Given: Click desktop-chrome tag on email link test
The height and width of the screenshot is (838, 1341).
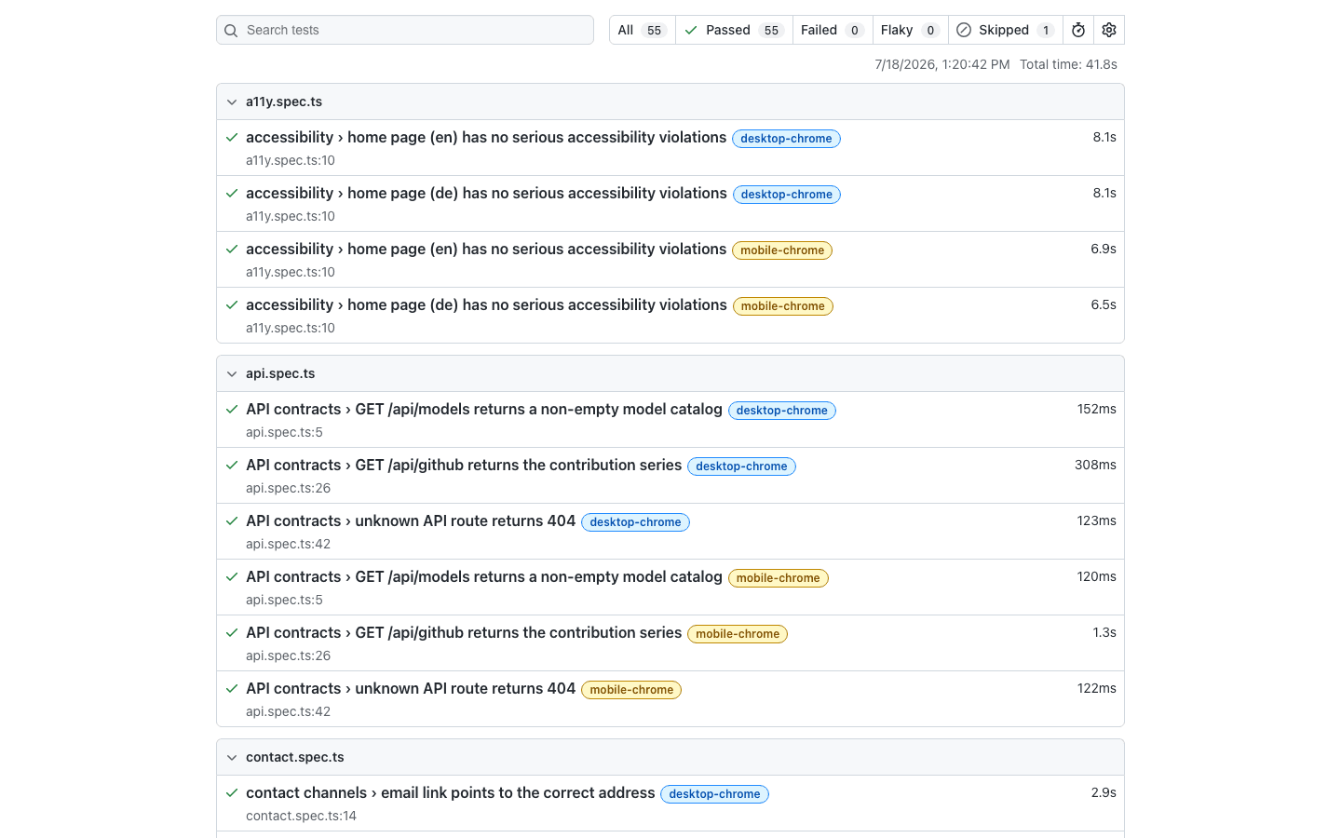Looking at the screenshot, I should (x=714, y=794).
